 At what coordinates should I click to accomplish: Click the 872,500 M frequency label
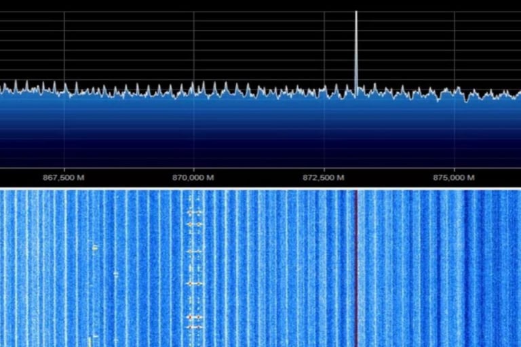[x=324, y=178]
